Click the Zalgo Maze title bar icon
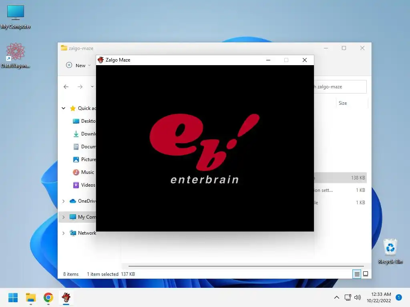This screenshot has width=410, height=307. 100,60
